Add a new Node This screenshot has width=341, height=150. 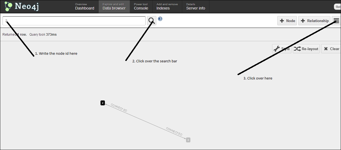coord(287,21)
